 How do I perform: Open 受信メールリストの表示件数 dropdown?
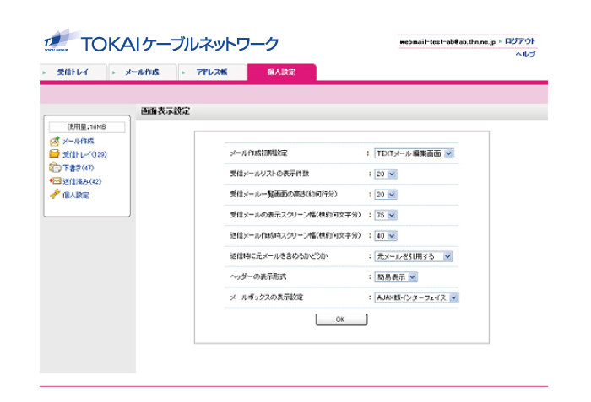tap(386, 174)
